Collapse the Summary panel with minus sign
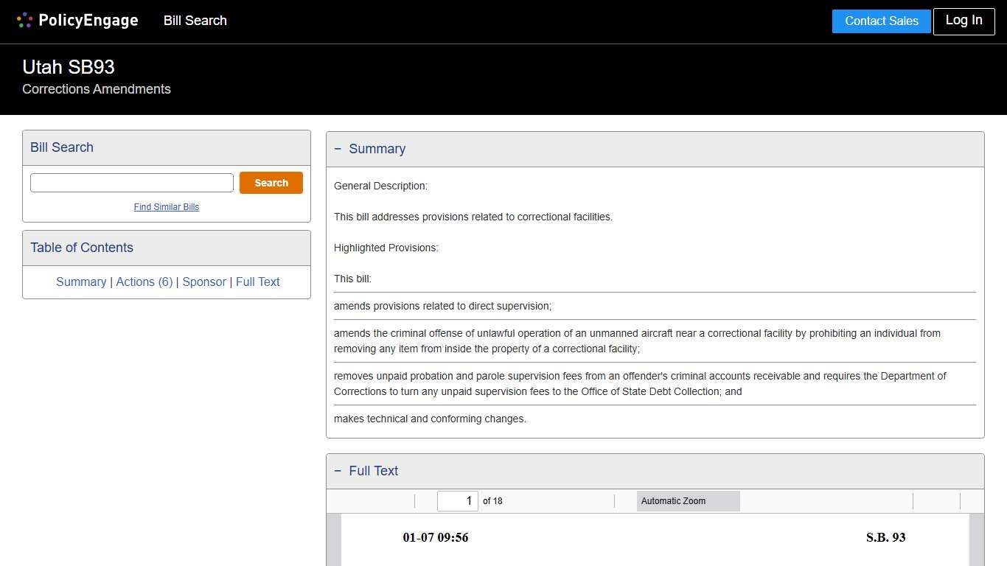 click(x=338, y=149)
